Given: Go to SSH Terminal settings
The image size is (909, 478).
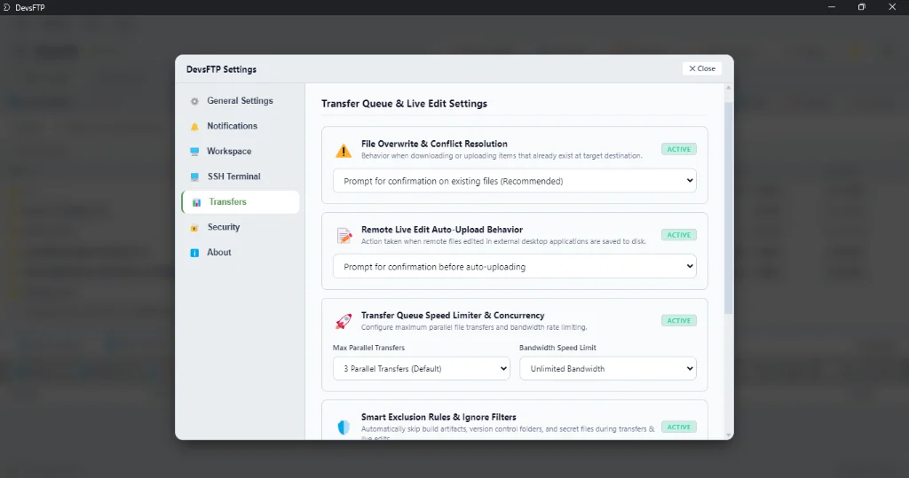Looking at the screenshot, I should tap(240, 176).
